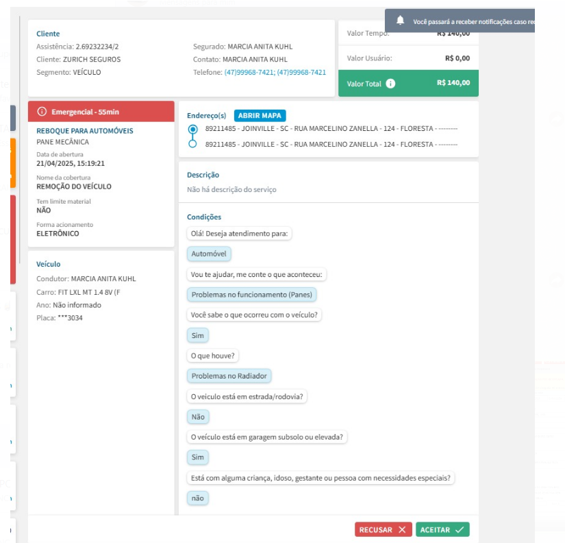Image resolution: width=565 pixels, height=543 pixels.
Task: Click 'Vou te ajudar, me conte' bubble
Action: [x=257, y=274]
